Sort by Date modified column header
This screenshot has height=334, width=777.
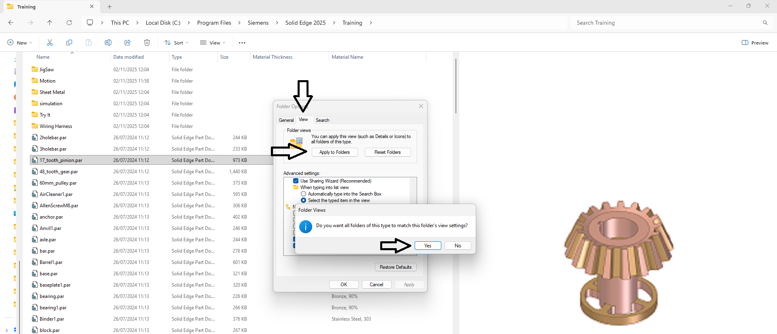128,57
